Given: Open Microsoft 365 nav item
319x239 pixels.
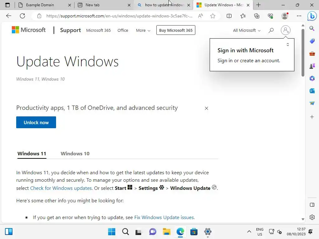Looking at the screenshot, I should (98, 30).
